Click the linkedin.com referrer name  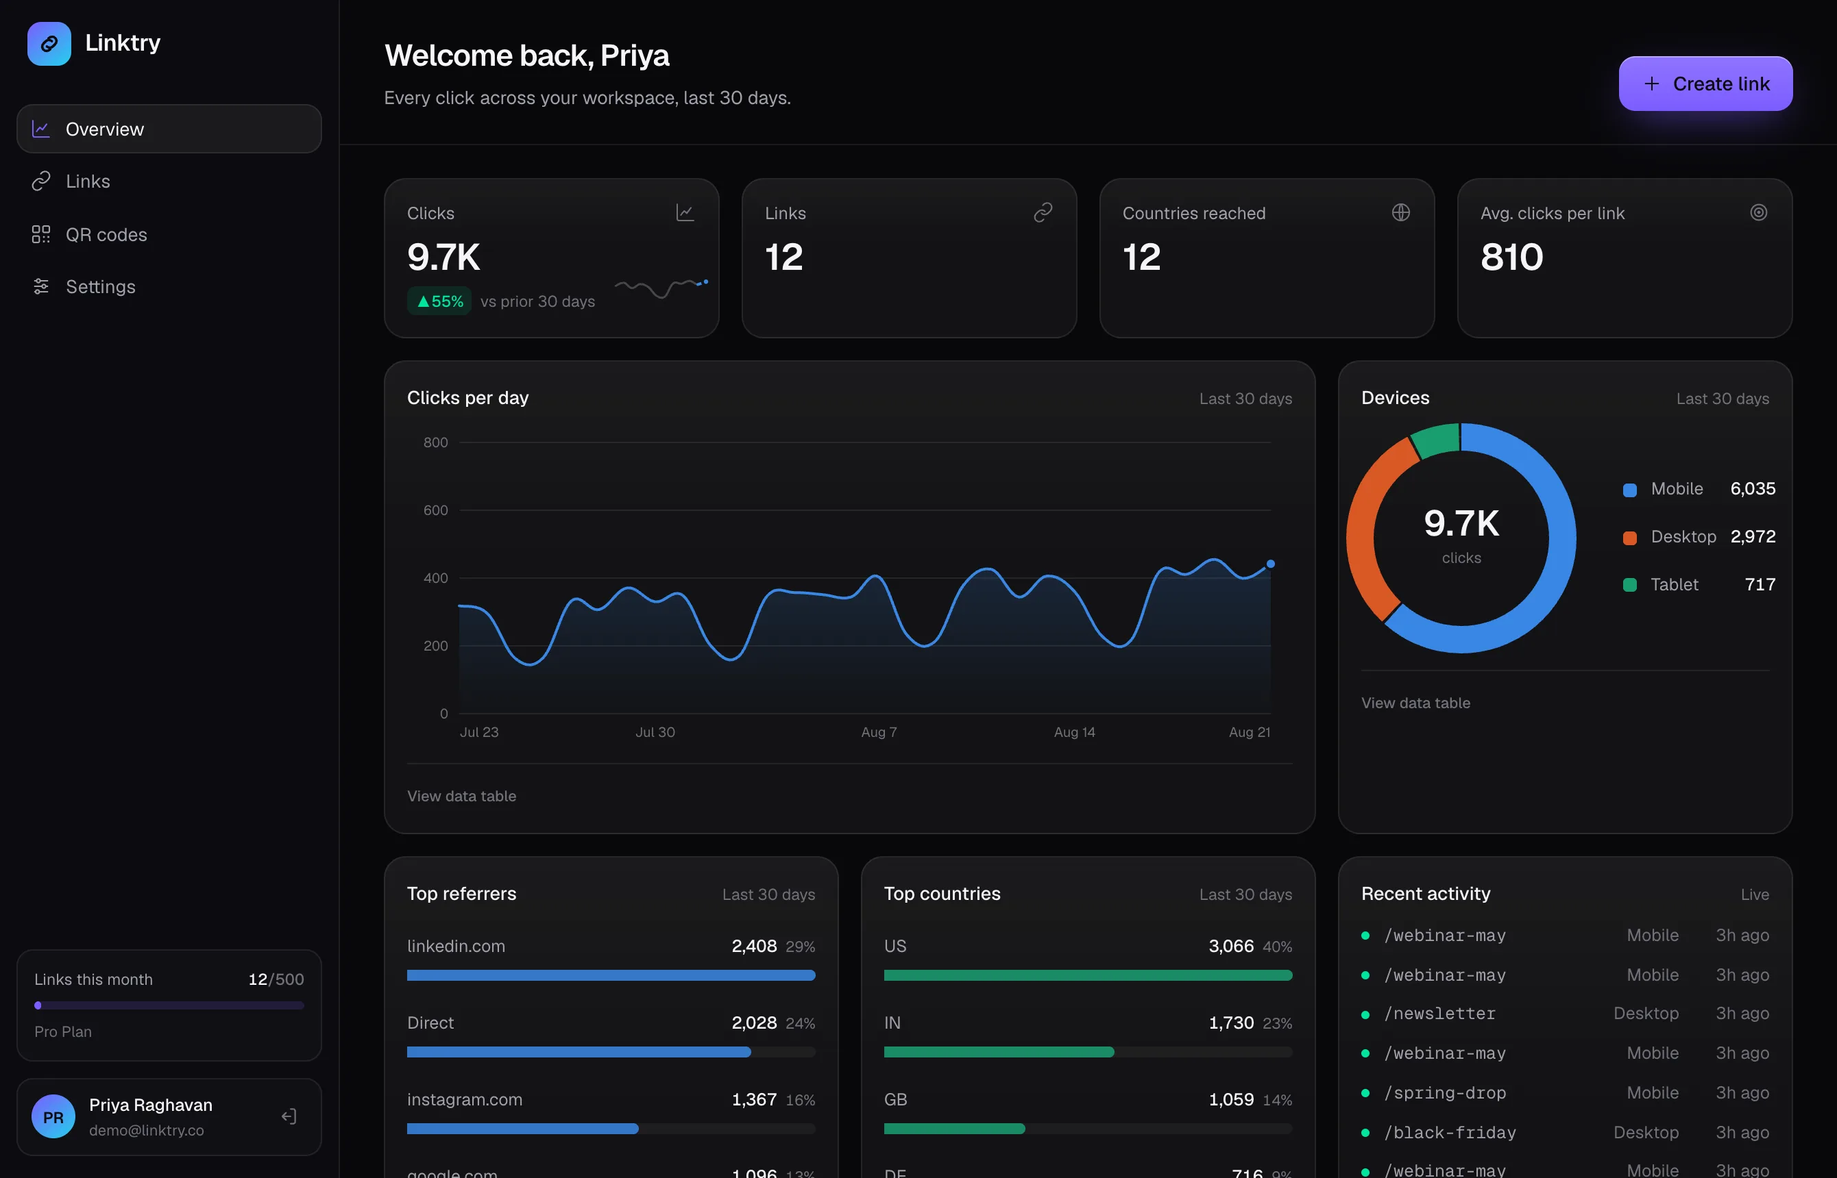click(x=457, y=947)
